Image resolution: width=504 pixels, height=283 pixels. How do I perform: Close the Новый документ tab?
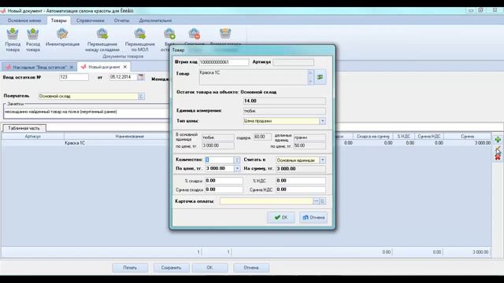(125, 67)
